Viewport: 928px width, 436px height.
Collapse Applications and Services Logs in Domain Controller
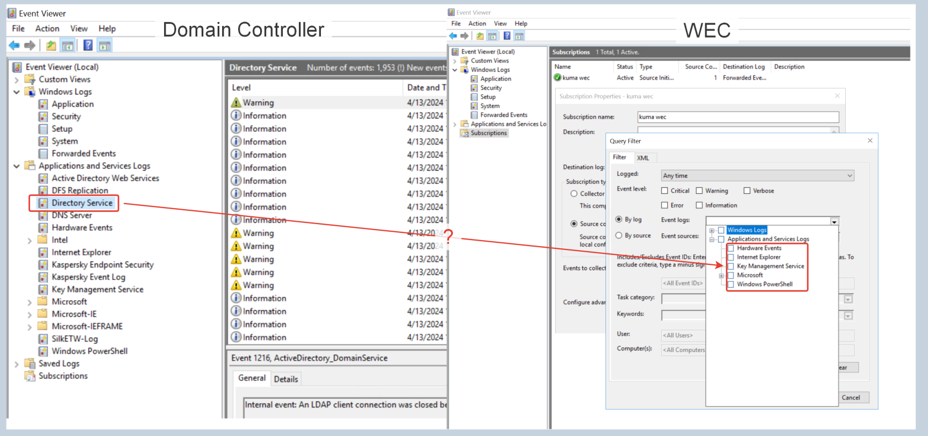pos(17,166)
